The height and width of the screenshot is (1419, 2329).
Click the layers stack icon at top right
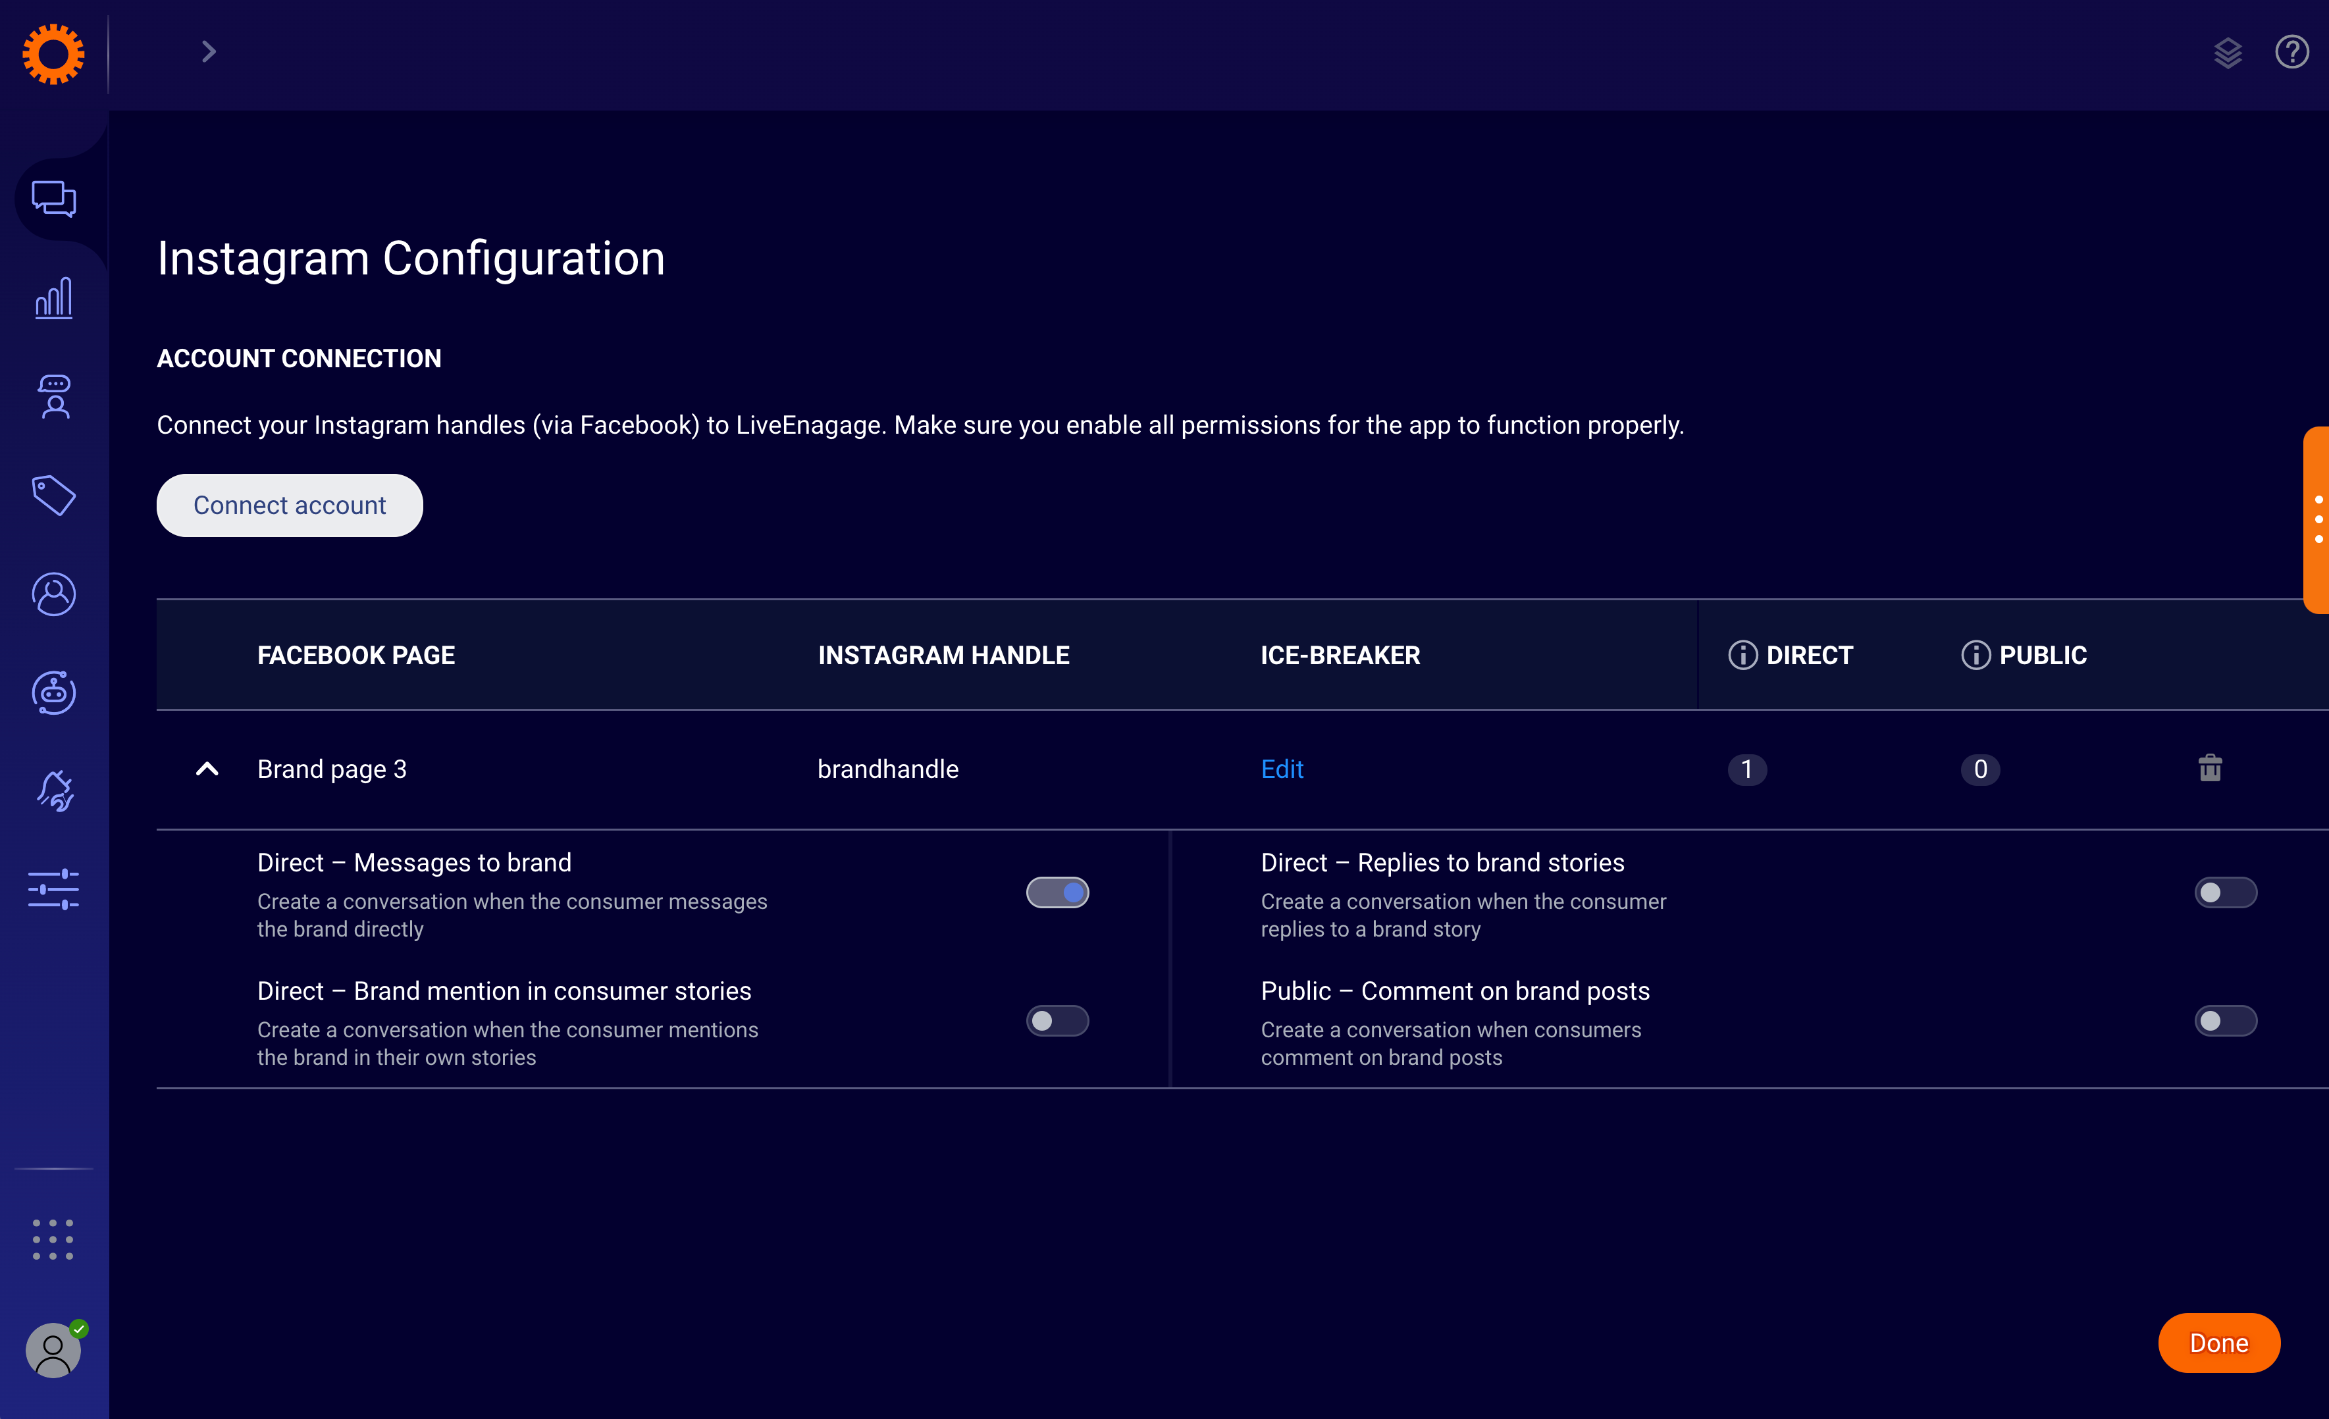(x=2227, y=53)
